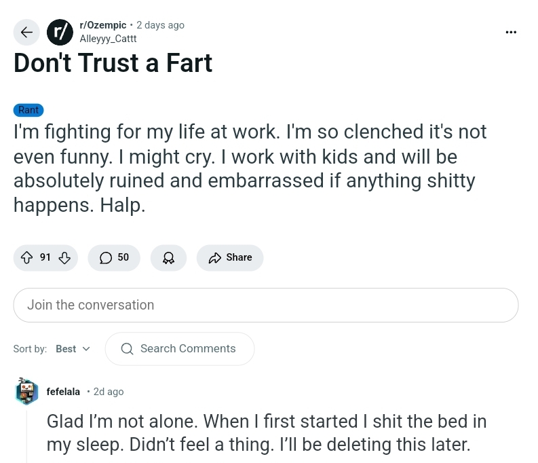
Task: Click the 2d ago comment timestamp
Action: click(109, 392)
